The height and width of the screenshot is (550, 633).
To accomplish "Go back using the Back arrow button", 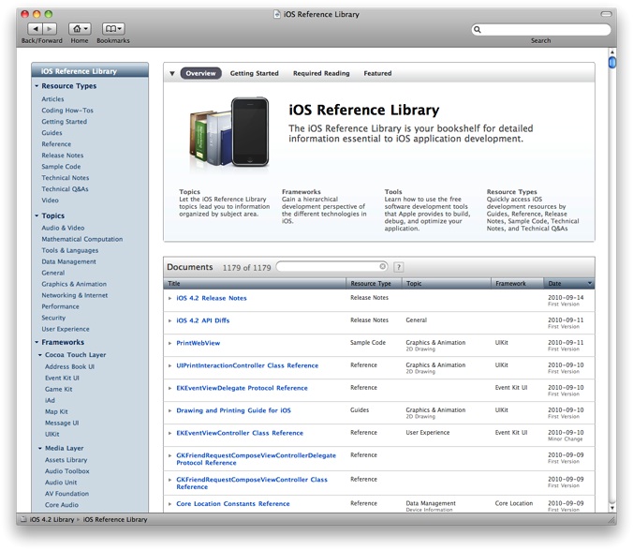I will click(35, 29).
